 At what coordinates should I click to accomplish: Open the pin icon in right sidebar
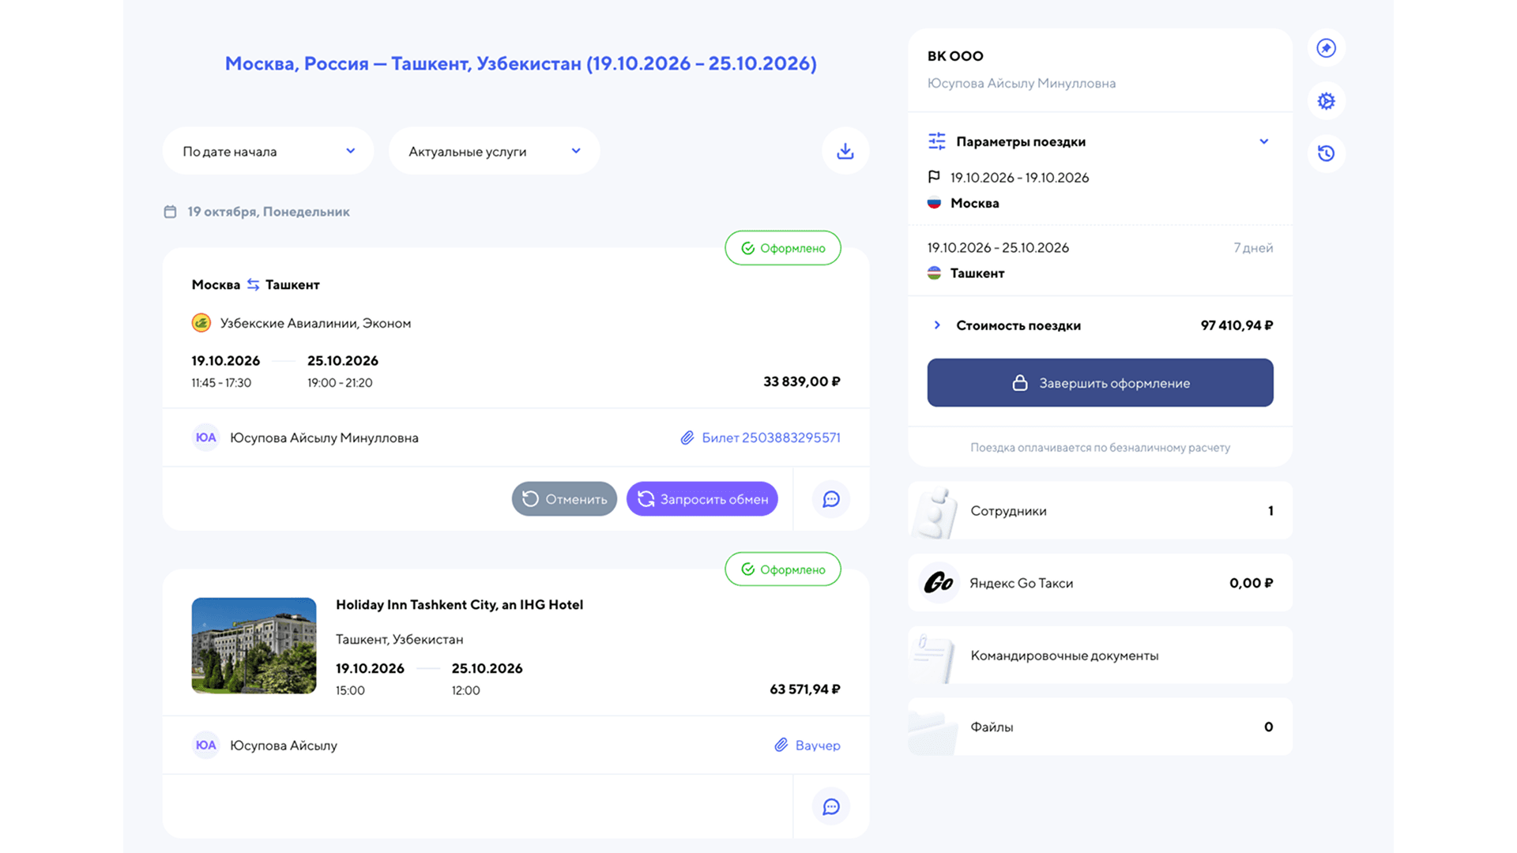pos(1326,48)
